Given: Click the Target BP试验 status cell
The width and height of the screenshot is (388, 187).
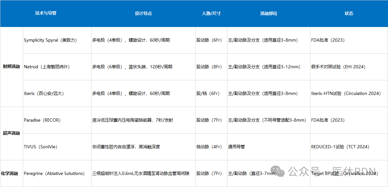Looking at the screenshot, I should [x=349, y=174].
